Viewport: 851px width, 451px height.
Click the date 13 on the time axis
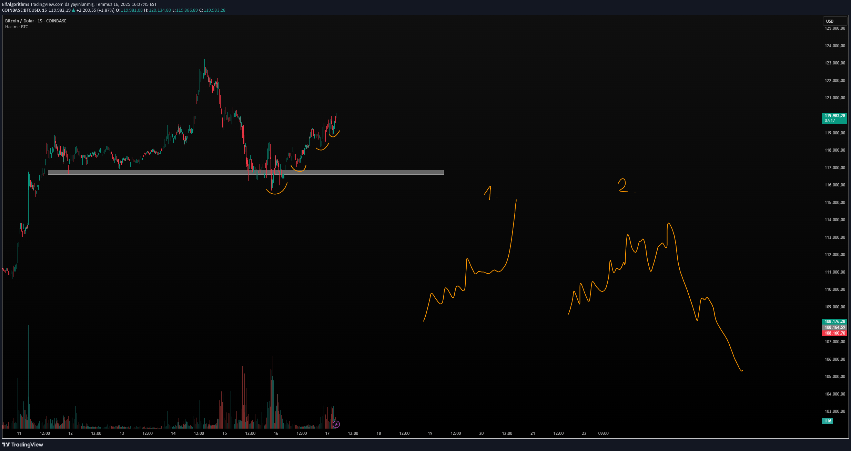click(122, 433)
